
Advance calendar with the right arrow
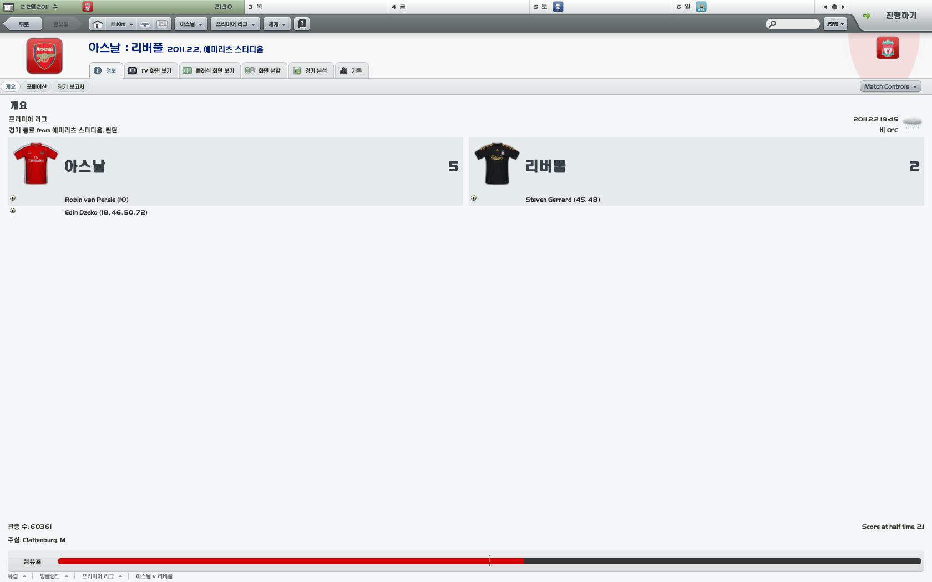point(843,7)
